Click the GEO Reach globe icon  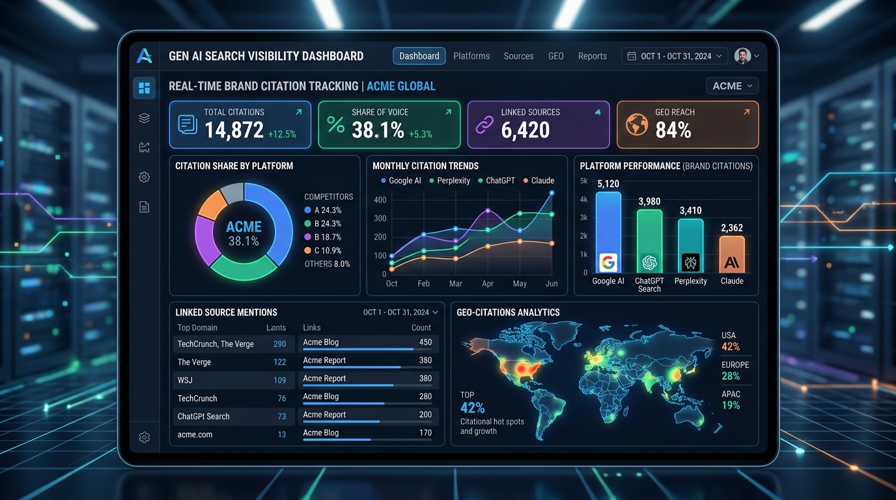point(636,124)
